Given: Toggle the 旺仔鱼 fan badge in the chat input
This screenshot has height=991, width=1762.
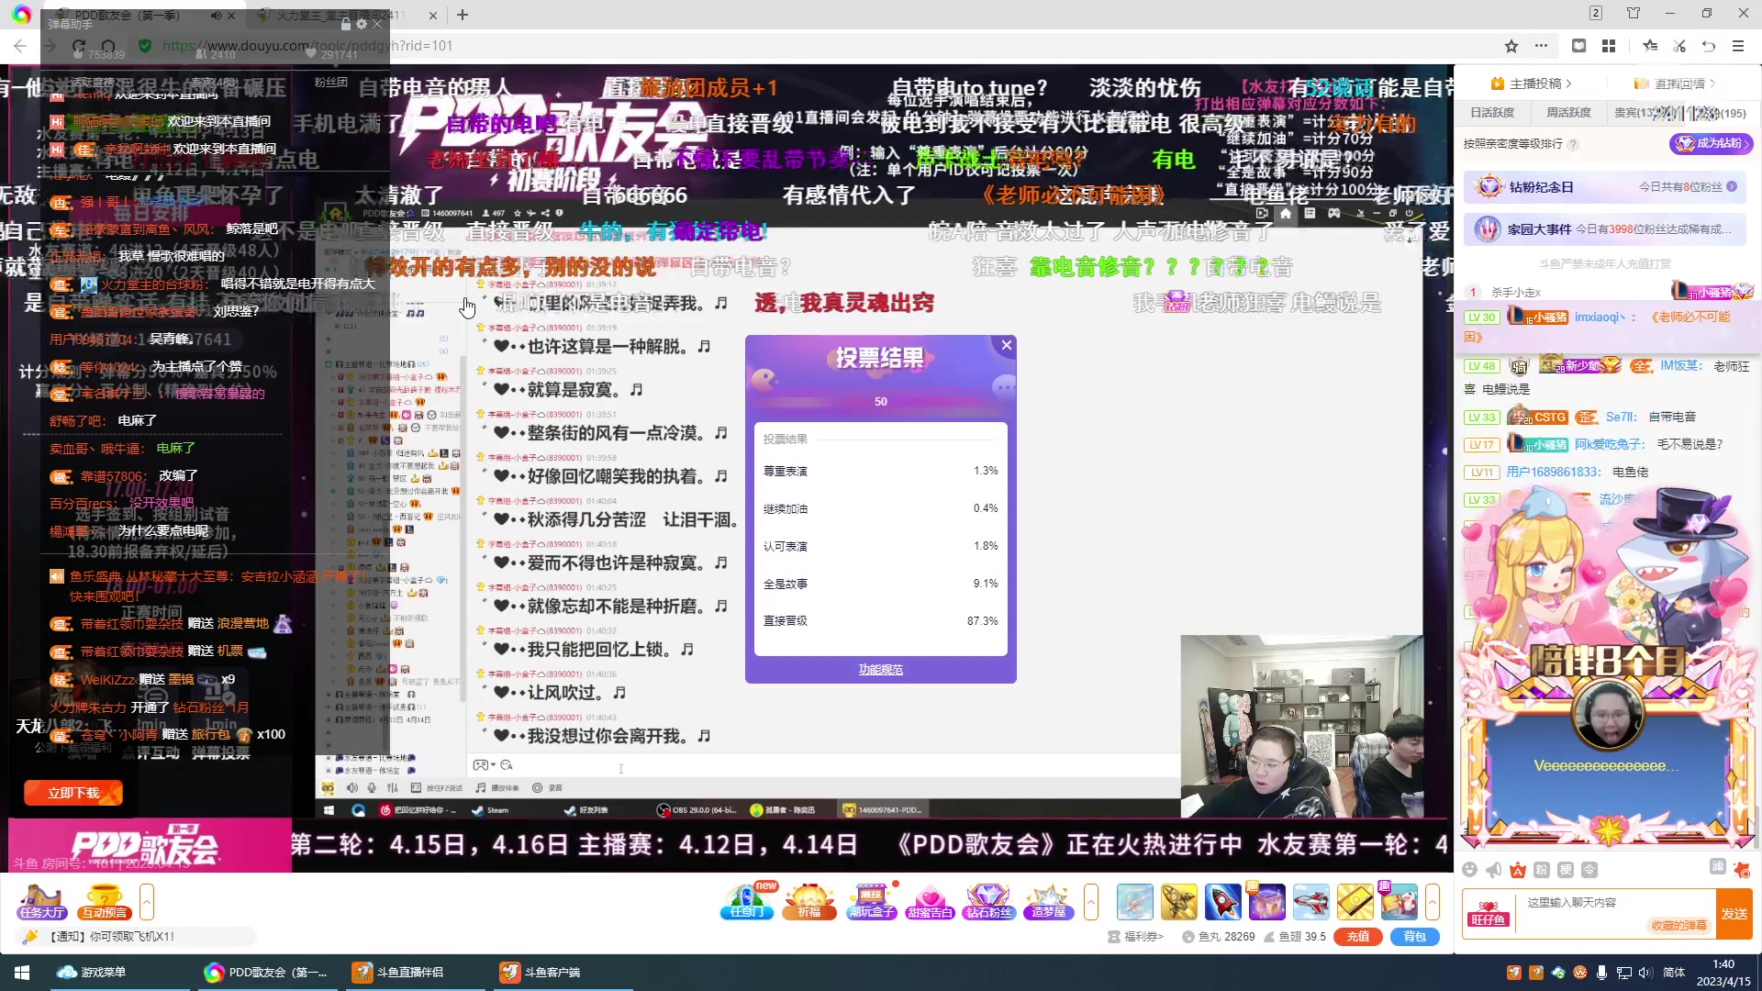Looking at the screenshot, I should point(1489,913).
